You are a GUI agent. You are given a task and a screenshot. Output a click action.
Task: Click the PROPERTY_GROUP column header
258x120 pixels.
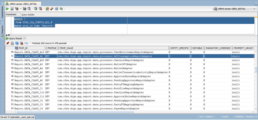tap(243, 48)
